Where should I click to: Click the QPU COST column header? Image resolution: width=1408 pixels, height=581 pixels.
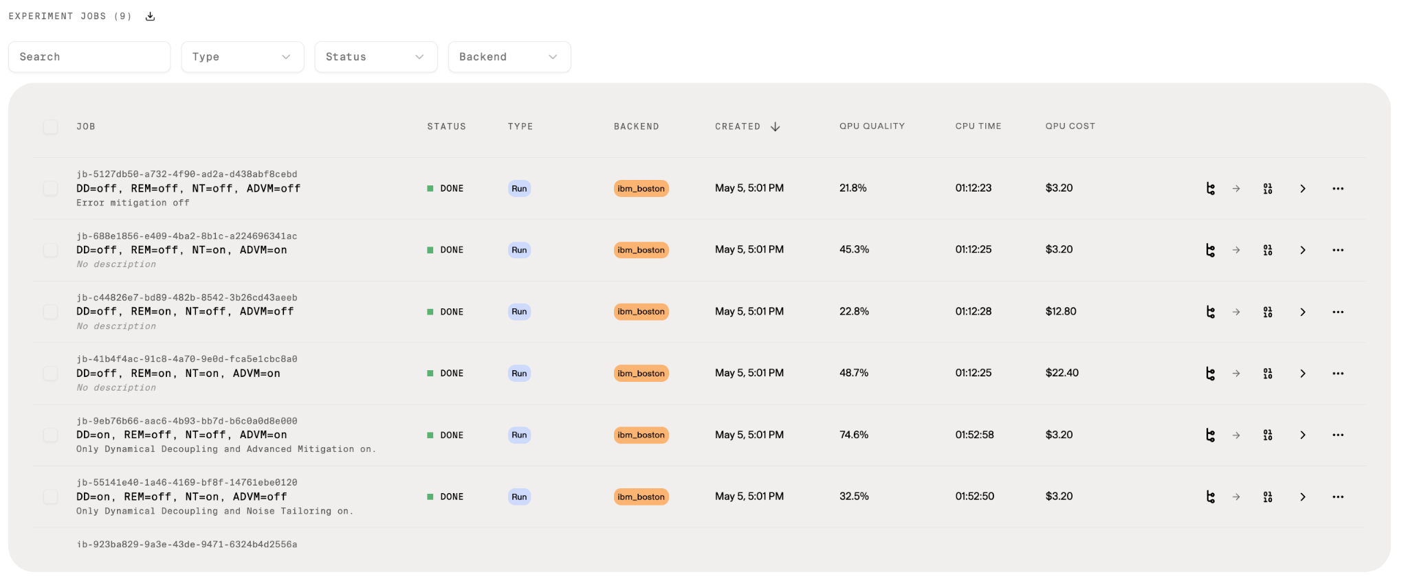(1070, 126)
